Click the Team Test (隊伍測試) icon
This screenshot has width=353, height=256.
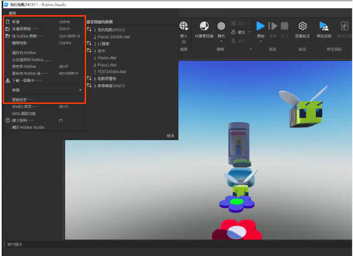(324, 26)
